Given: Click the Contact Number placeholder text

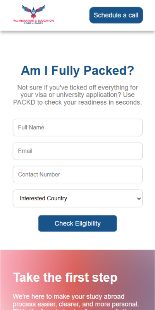Looking at the screenshot, I should point(39,174).
